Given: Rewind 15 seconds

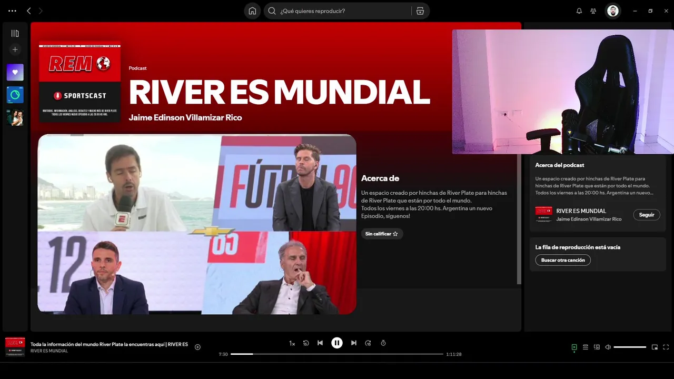Looking at the screenshot, I should click(306, 343).
